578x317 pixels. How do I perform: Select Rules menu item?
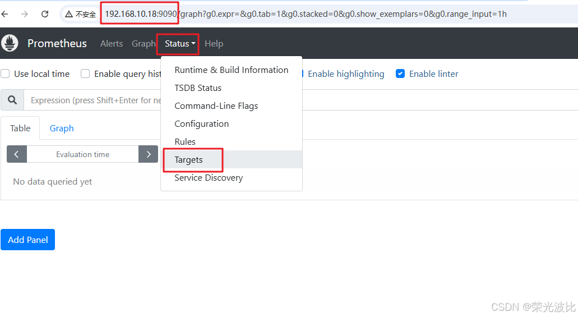[x=232, y=142]
